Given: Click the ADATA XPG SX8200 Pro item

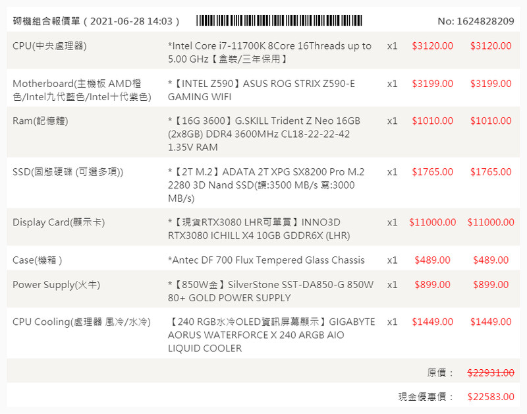Looking at the screenshot, I should (266, 185).
